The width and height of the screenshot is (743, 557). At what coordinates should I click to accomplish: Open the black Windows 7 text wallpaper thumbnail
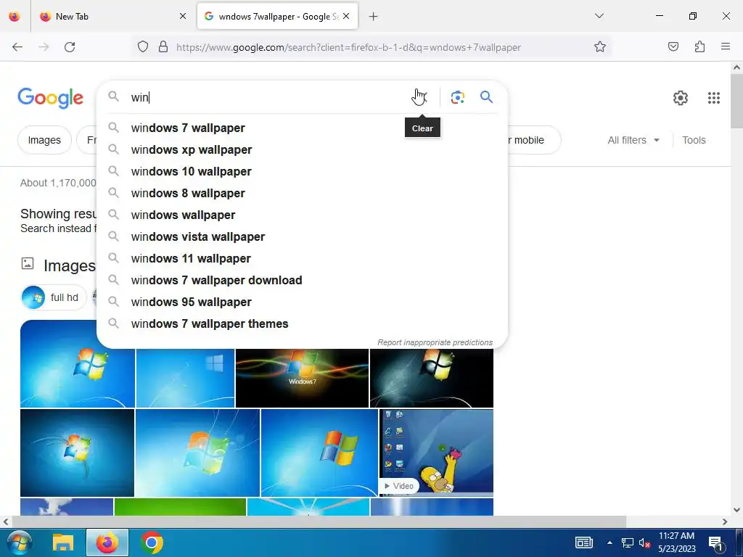[302, 377]
